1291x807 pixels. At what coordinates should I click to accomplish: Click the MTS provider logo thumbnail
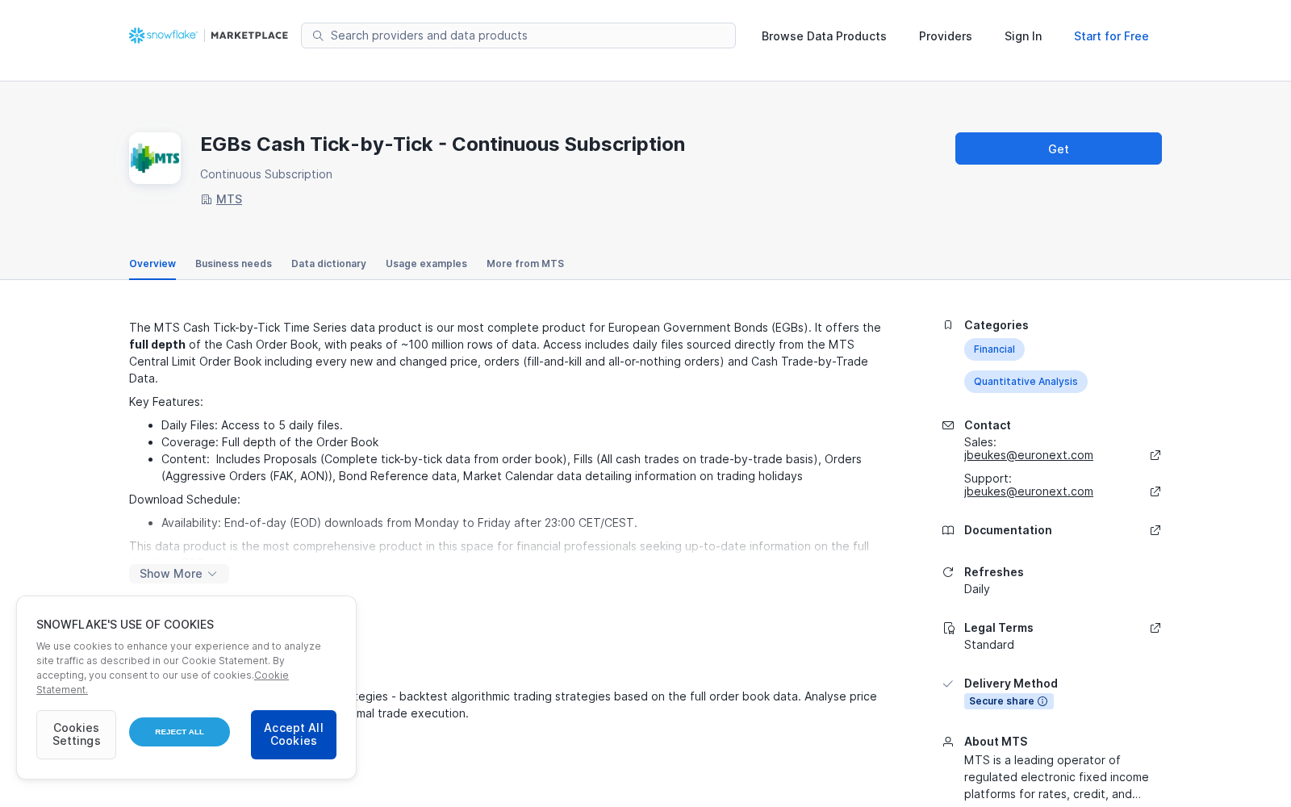[155, 158]
